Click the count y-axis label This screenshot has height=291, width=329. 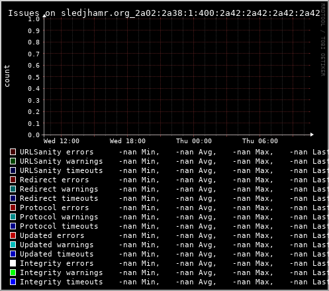pyautogui.click(x=7, y=76)
